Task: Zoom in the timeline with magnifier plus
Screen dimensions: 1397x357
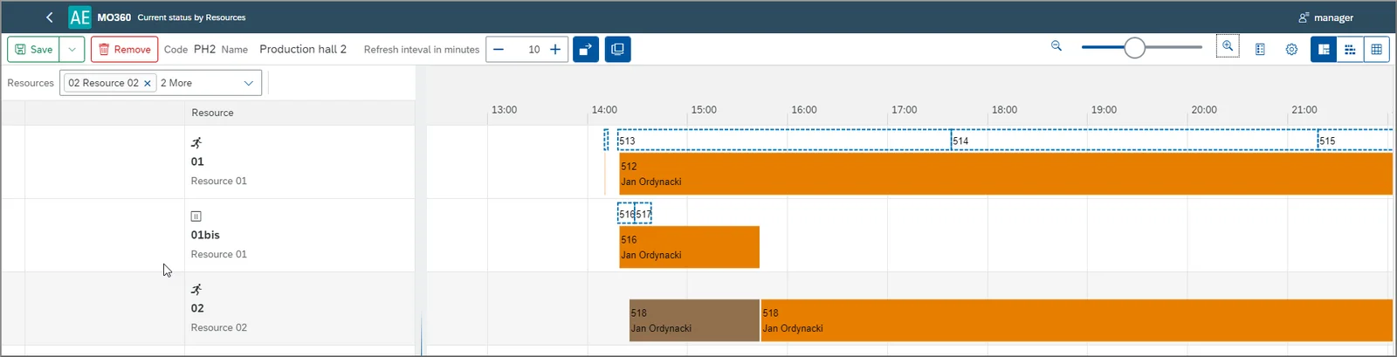Action: pos(1228,46)
